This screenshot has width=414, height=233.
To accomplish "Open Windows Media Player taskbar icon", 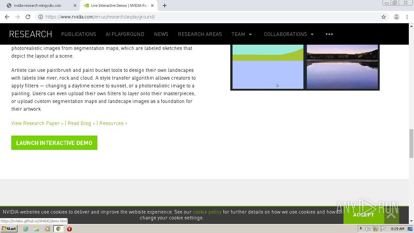I will tap(48, 229).
